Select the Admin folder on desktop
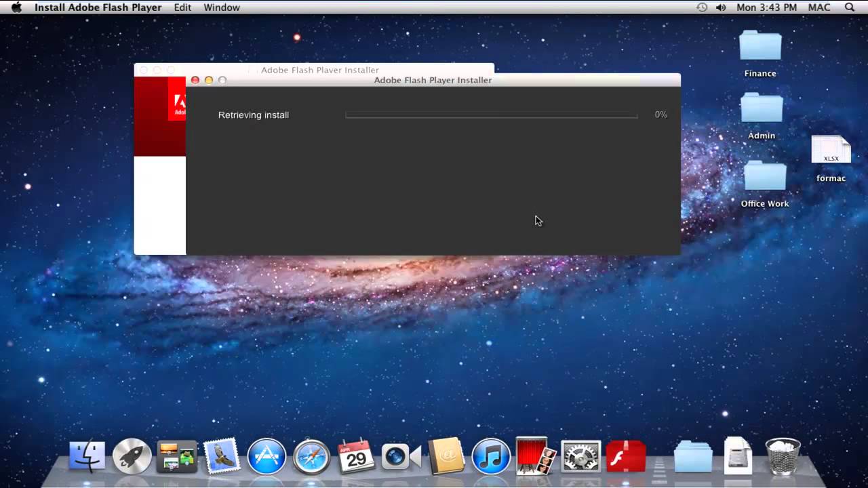The width and height of the screenshot is (868, 488). click(x=762, y=116)
